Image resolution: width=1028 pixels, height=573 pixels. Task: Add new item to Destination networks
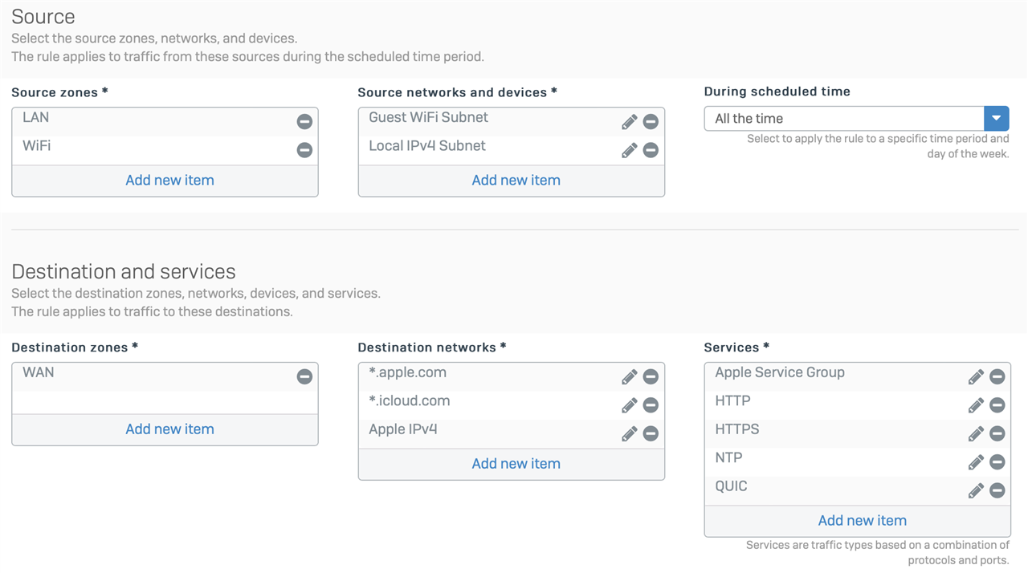click(516, 463)
